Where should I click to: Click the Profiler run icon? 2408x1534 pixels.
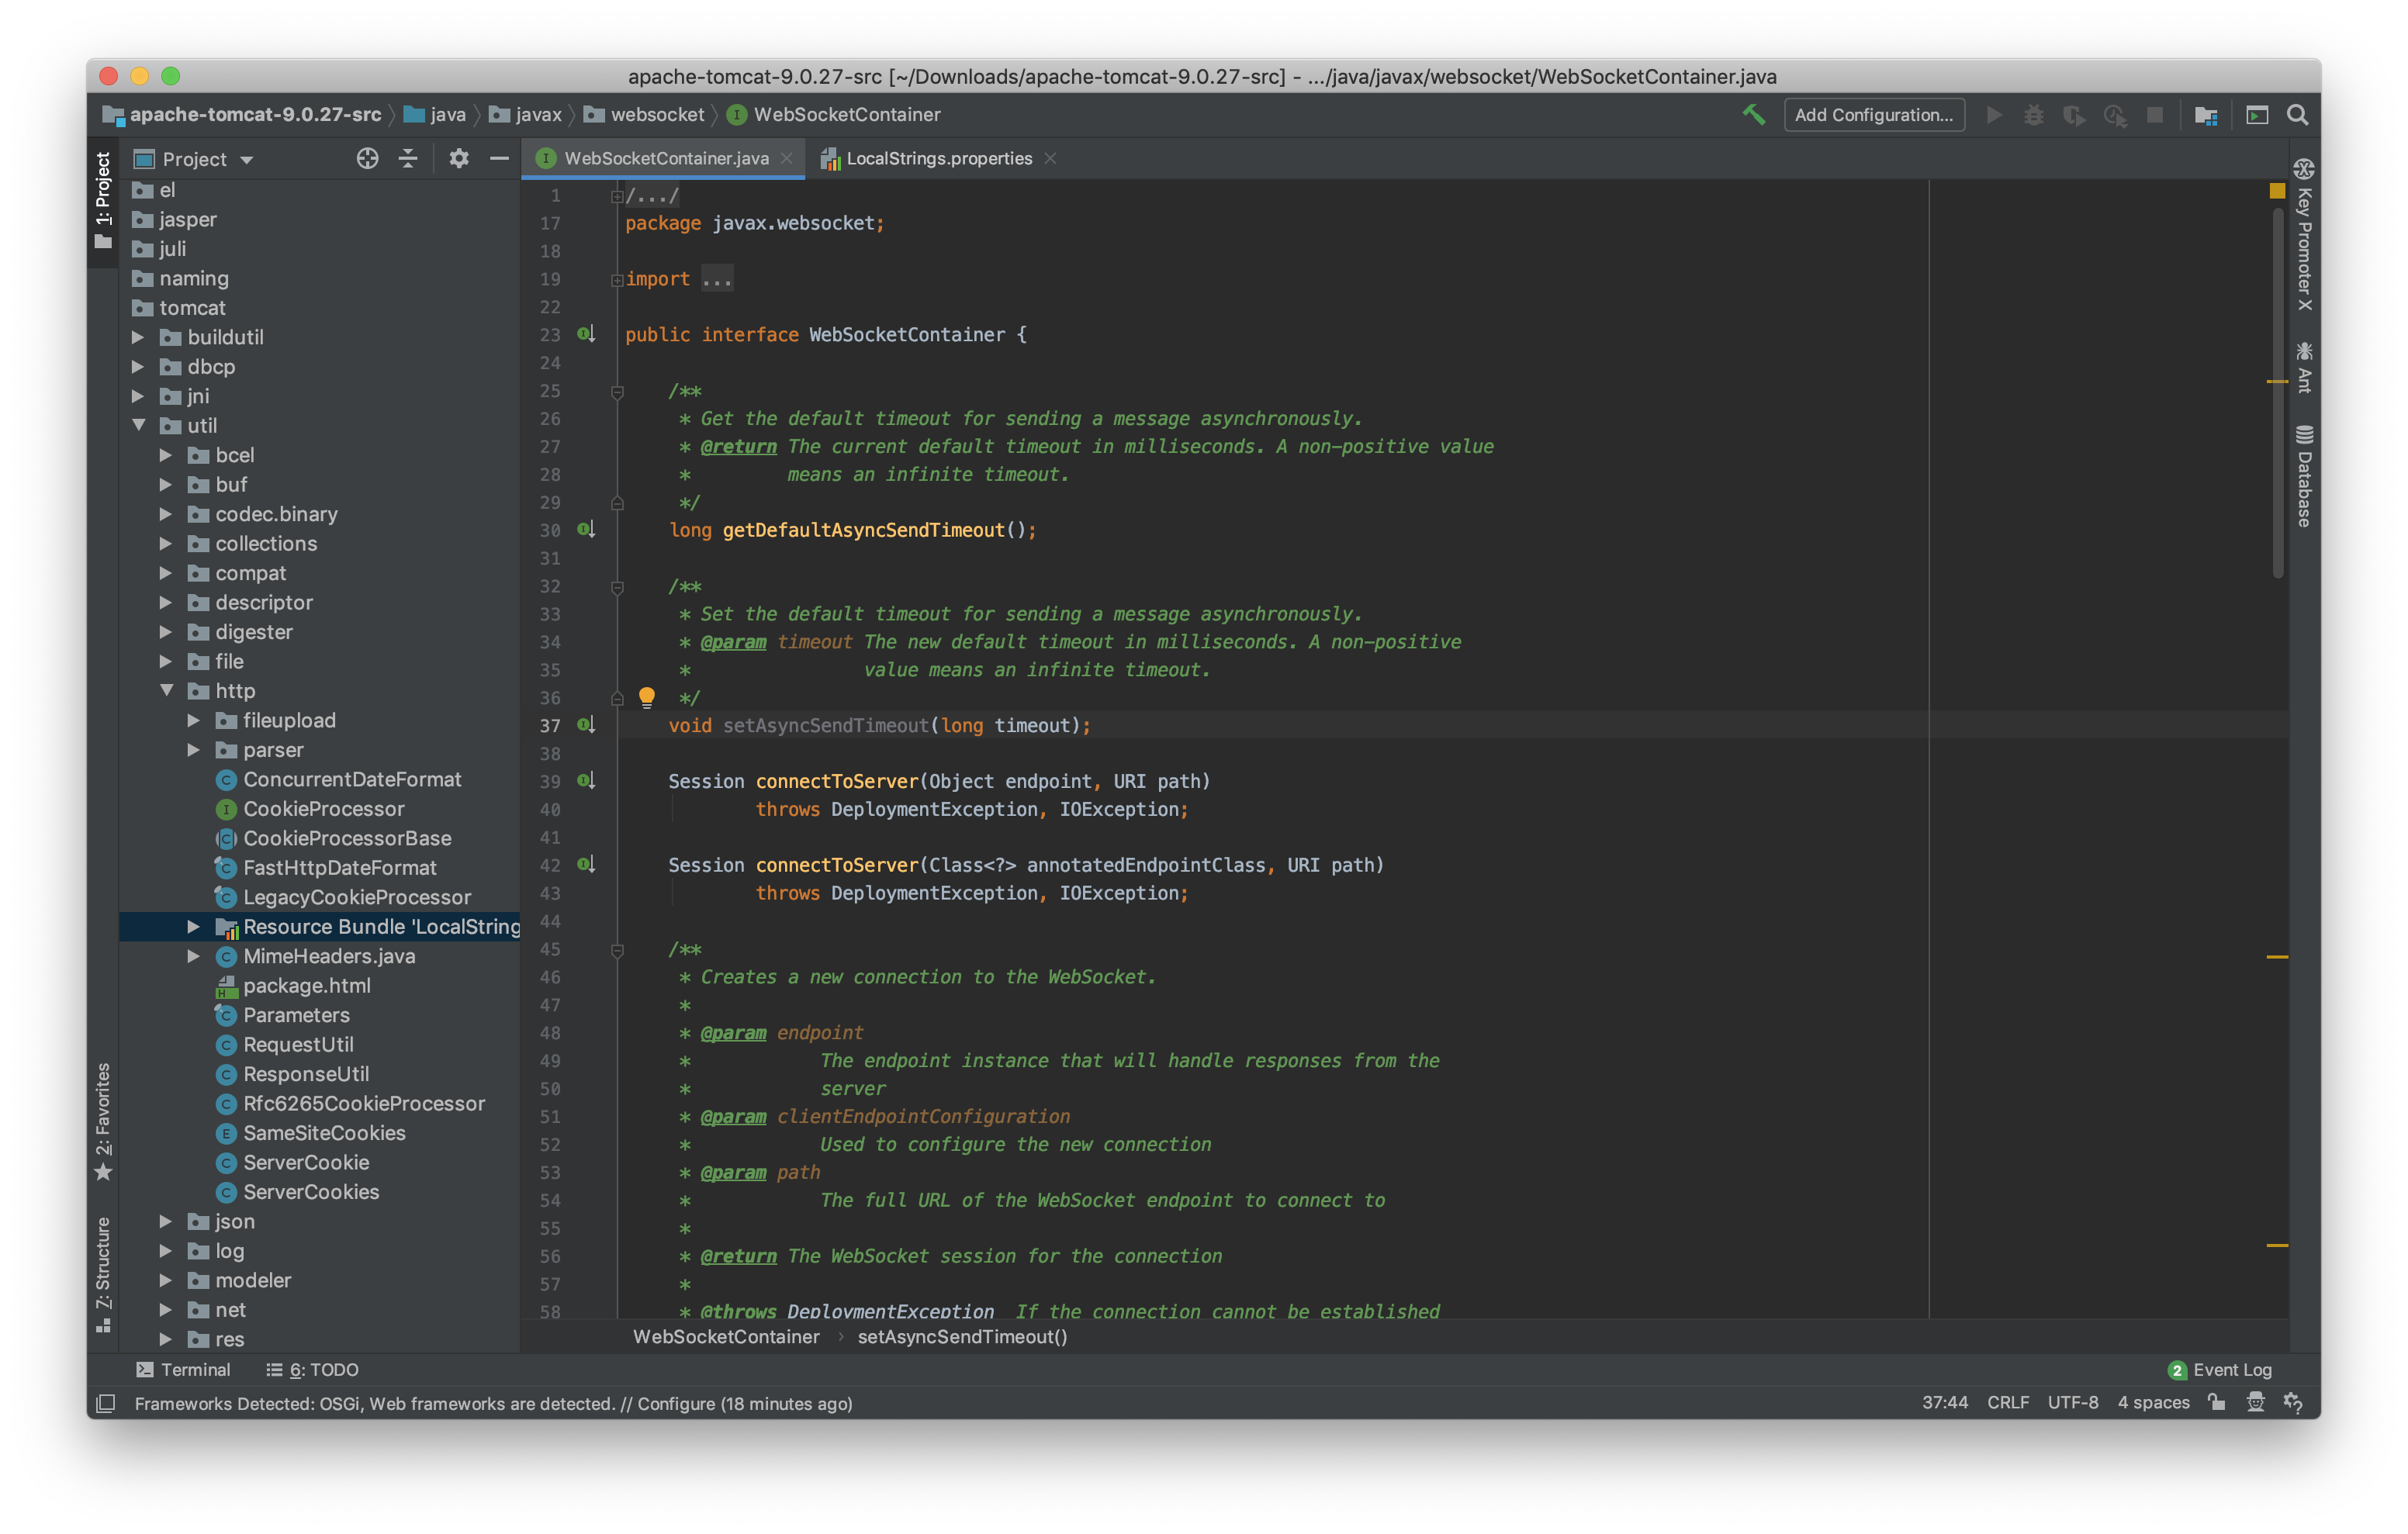(2114, 115)
